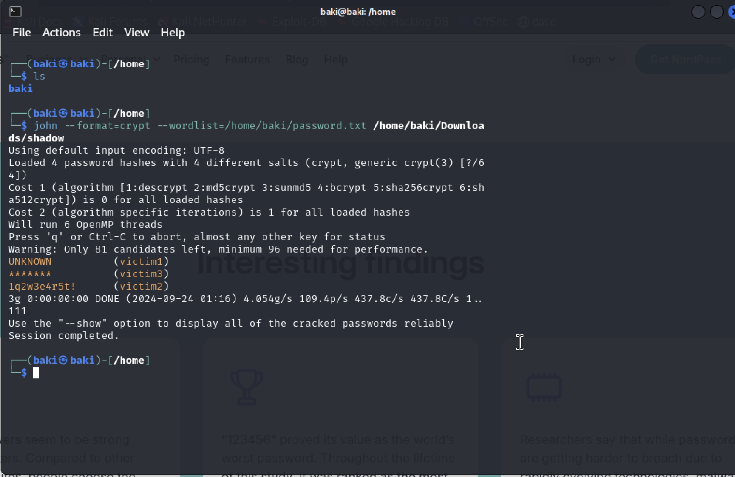Click the terminal emulator icon in the title bar
735x477 pixels.
(15, 12)
